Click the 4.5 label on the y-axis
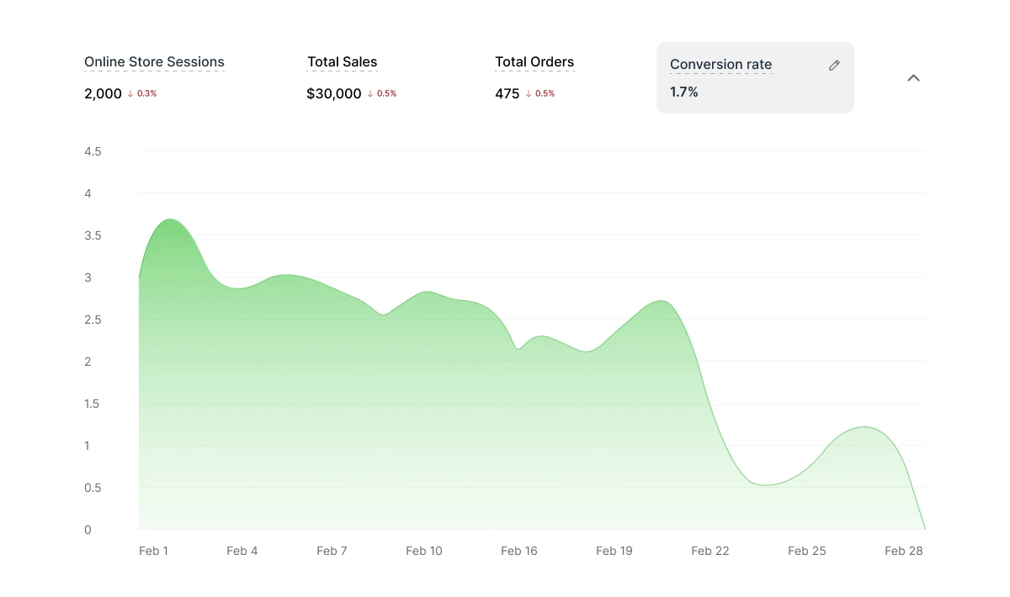This screenshot has width=1010, height=597. [x=93, y=152]
